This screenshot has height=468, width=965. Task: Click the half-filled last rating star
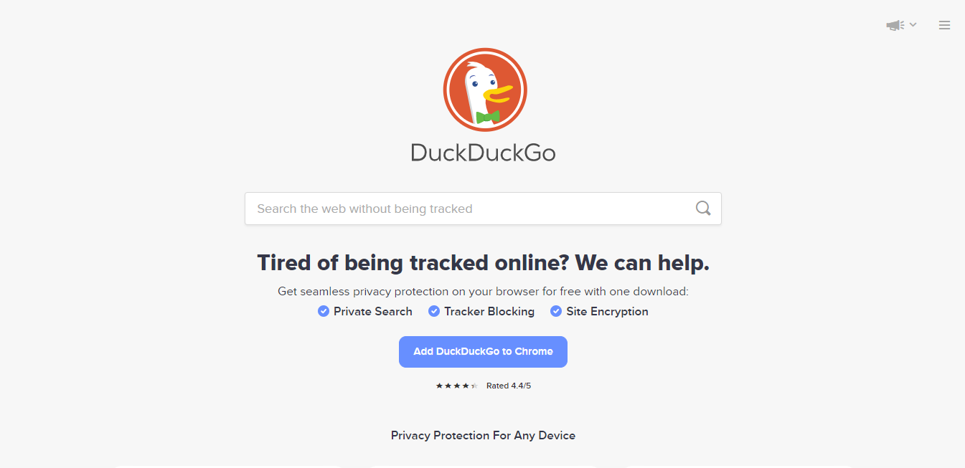pos(474,386)
